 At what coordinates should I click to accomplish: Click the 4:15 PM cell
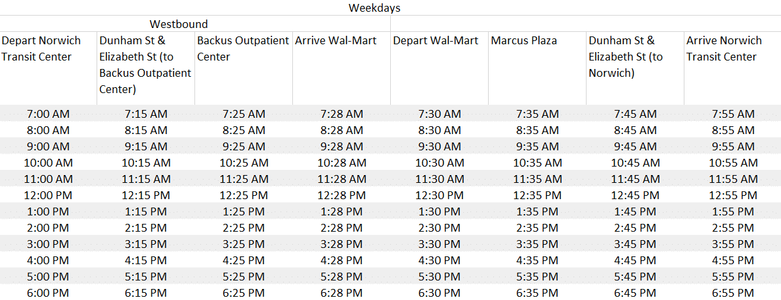tap(146, 260)
